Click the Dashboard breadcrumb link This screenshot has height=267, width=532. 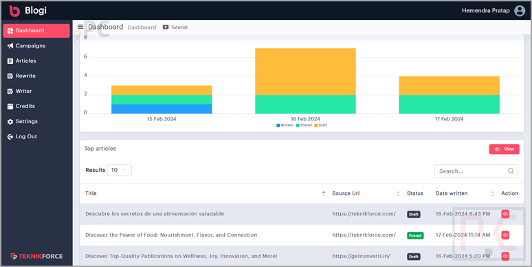coord(142,27)
